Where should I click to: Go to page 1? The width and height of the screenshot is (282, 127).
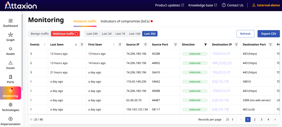click(x=248, y=120)
